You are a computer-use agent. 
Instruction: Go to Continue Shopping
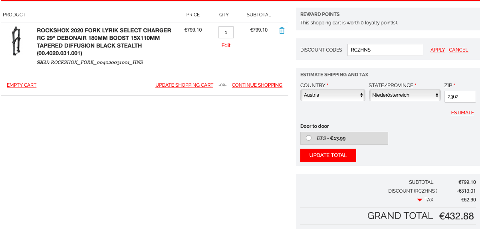click(257, 85)
